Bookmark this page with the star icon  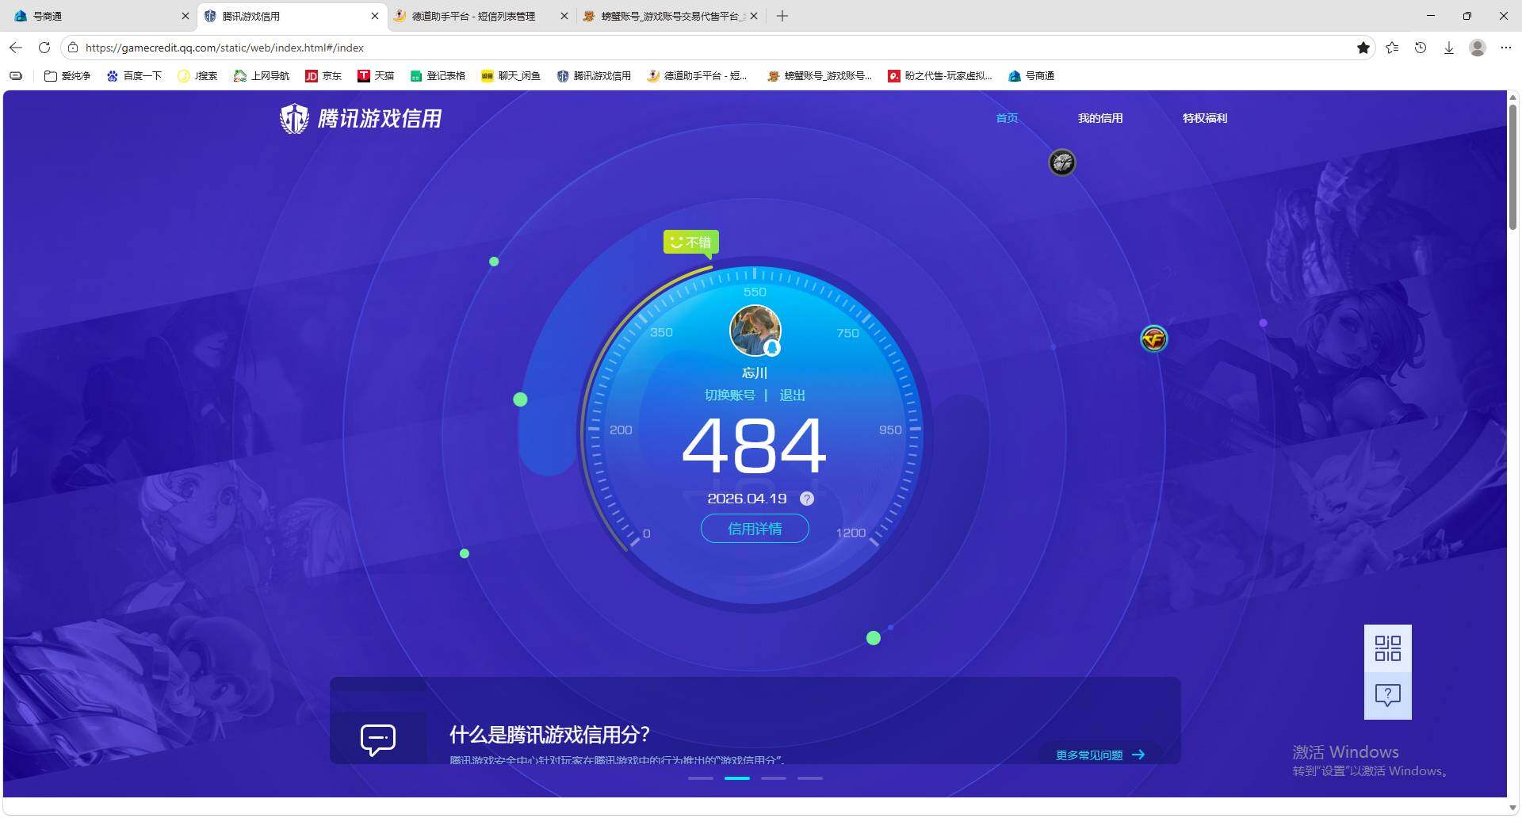pos(1363,48)
